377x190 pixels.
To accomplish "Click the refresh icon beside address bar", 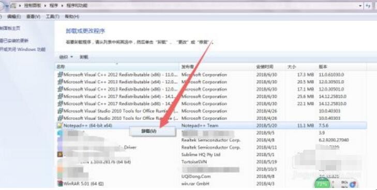I will (368, 6).
